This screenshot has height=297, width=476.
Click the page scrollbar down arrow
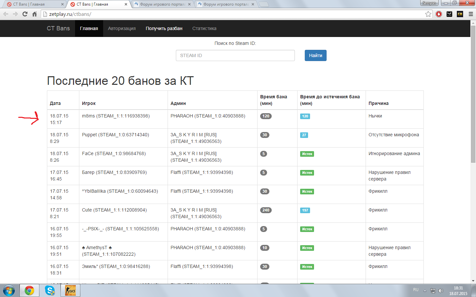pyautogui.click(x=473, y=281)
